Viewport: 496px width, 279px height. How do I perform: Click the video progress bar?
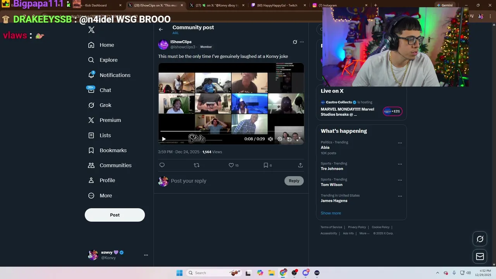(x=231, y=132)
